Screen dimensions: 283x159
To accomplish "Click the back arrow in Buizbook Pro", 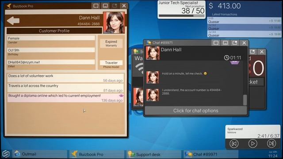I will 13,21.
